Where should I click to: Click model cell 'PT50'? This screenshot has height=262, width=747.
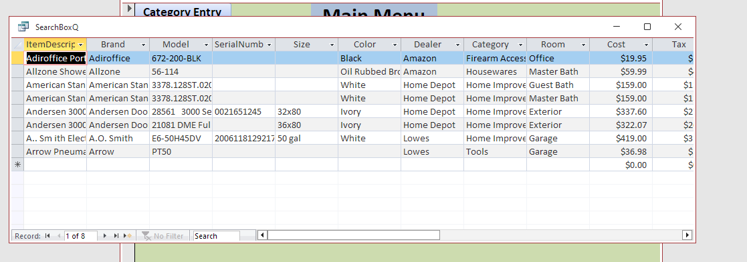point(181,151)
